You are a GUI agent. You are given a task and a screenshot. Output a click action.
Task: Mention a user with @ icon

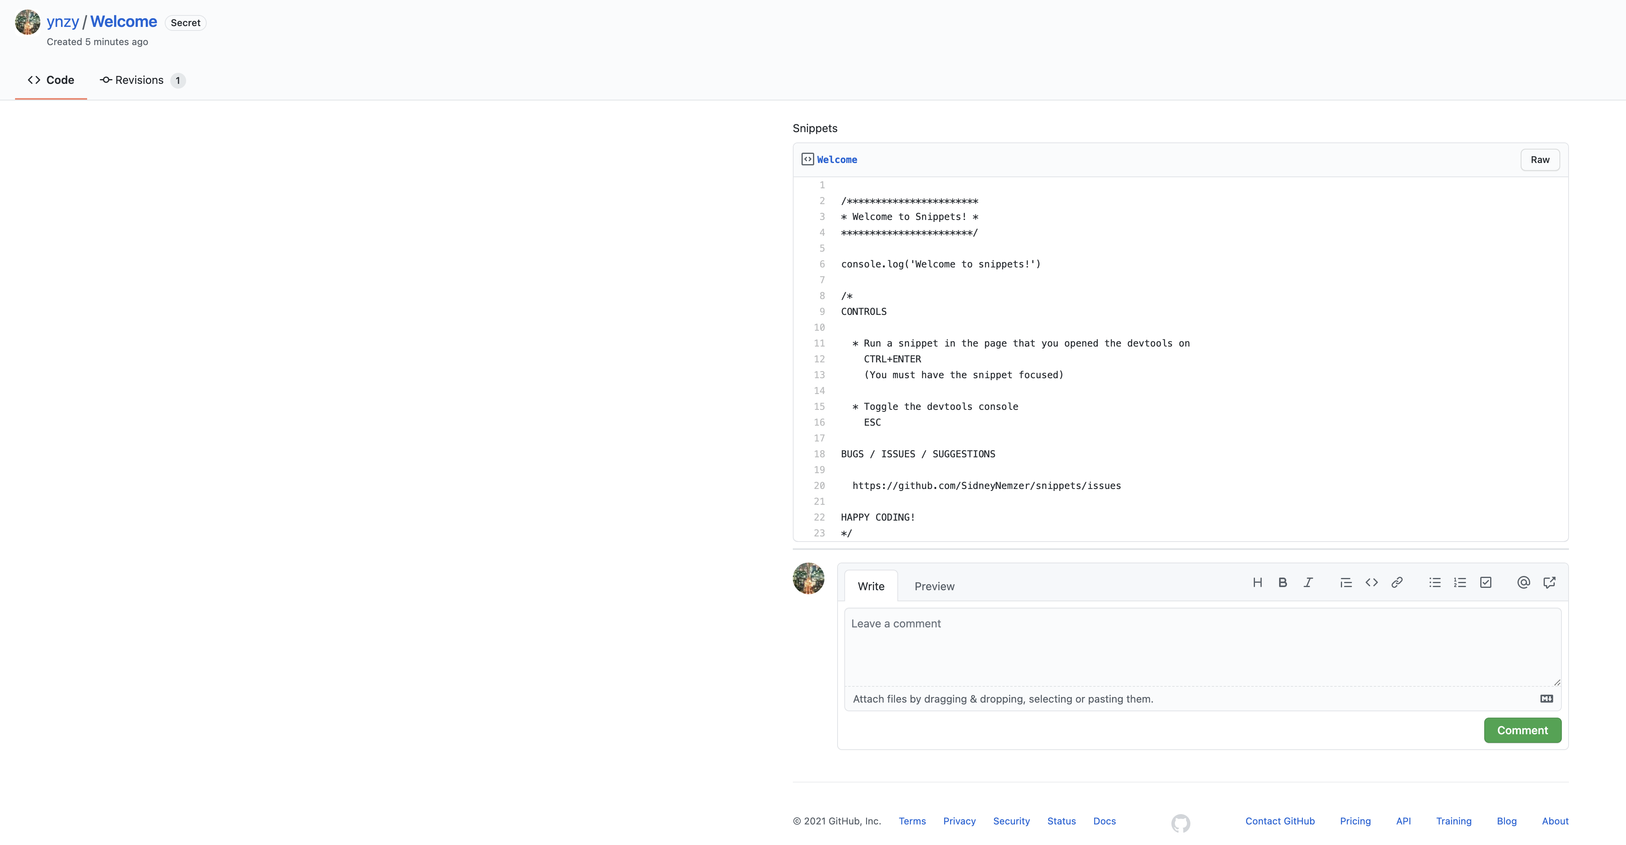(x=1524, y=583)
